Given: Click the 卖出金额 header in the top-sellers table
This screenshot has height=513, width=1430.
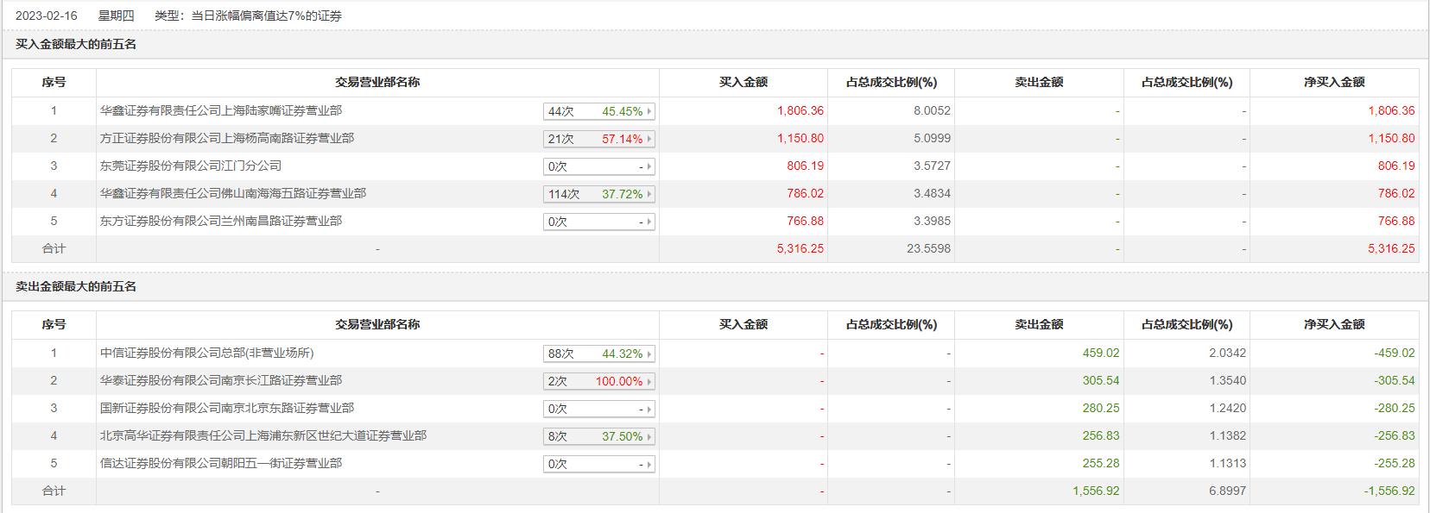Looking at the screenshot, I should pyautogui.click(x=1039, y=324).
